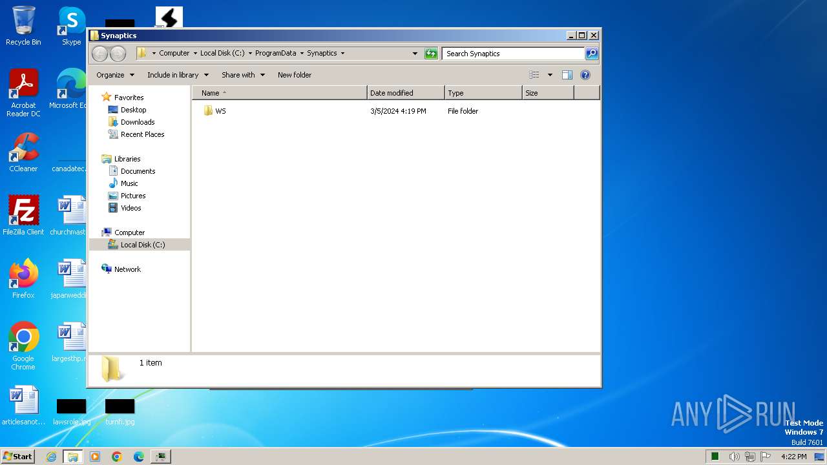Sort by Name column header
Image resolution: width=827 pixels, height=465 pixels.
[280, 93]
